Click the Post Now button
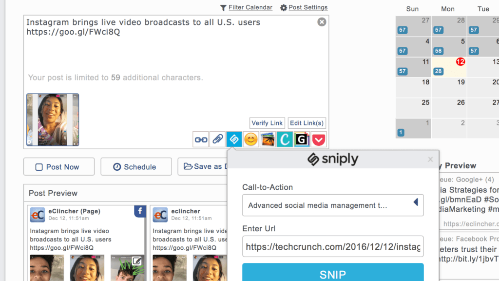499x281 pixels. (x=58, y=167)
